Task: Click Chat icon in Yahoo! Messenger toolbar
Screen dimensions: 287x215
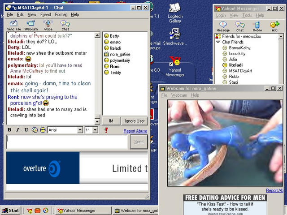Action: click(240, 26)
